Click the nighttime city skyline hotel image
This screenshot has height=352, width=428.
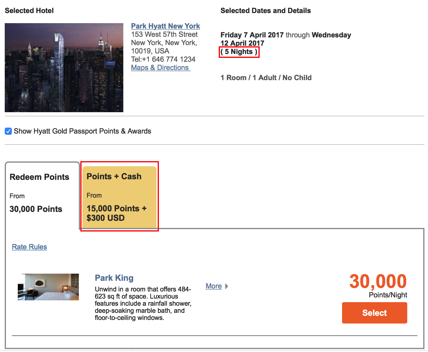(64, 67)
